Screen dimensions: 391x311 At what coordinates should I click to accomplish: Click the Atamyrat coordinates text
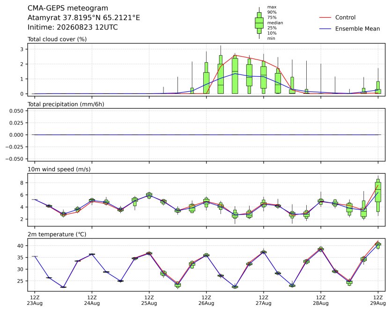(84, 18)
